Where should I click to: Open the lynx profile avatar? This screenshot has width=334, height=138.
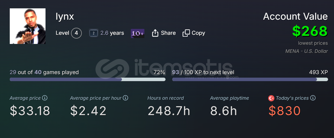coord(28,26)
